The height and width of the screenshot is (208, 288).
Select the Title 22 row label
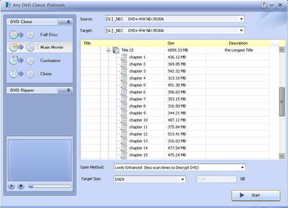(x=127, y=50)
